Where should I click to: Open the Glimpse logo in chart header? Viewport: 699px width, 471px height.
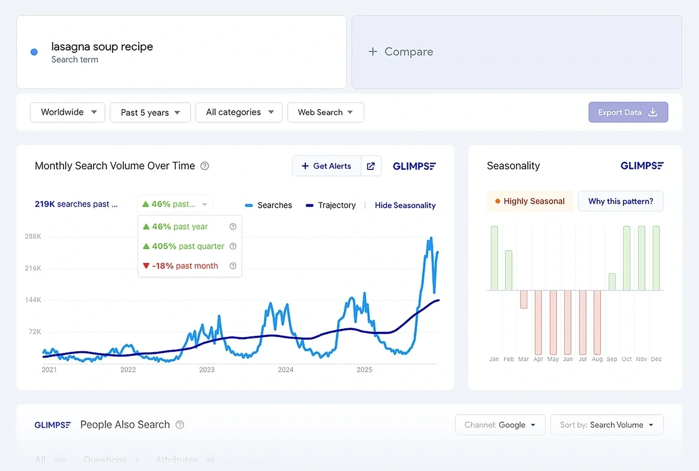tap(414, 166)
